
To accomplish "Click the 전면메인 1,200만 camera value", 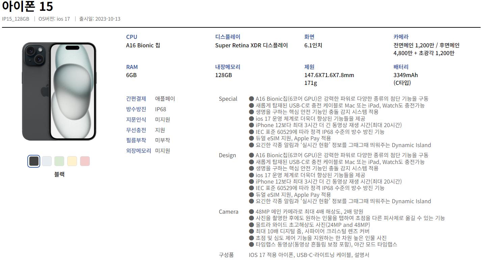I will [414, 45].
